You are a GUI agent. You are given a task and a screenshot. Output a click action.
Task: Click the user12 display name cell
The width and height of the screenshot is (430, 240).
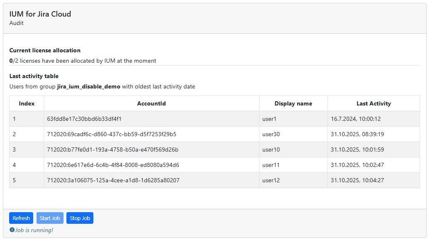coord(271,180)
